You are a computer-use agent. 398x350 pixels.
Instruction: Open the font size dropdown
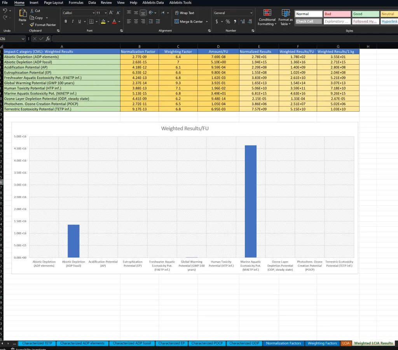106,12
